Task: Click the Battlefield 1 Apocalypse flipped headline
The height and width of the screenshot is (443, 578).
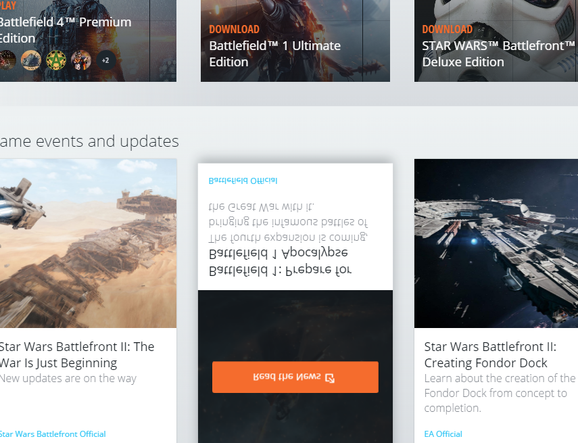Action: [x=280, y=262]
